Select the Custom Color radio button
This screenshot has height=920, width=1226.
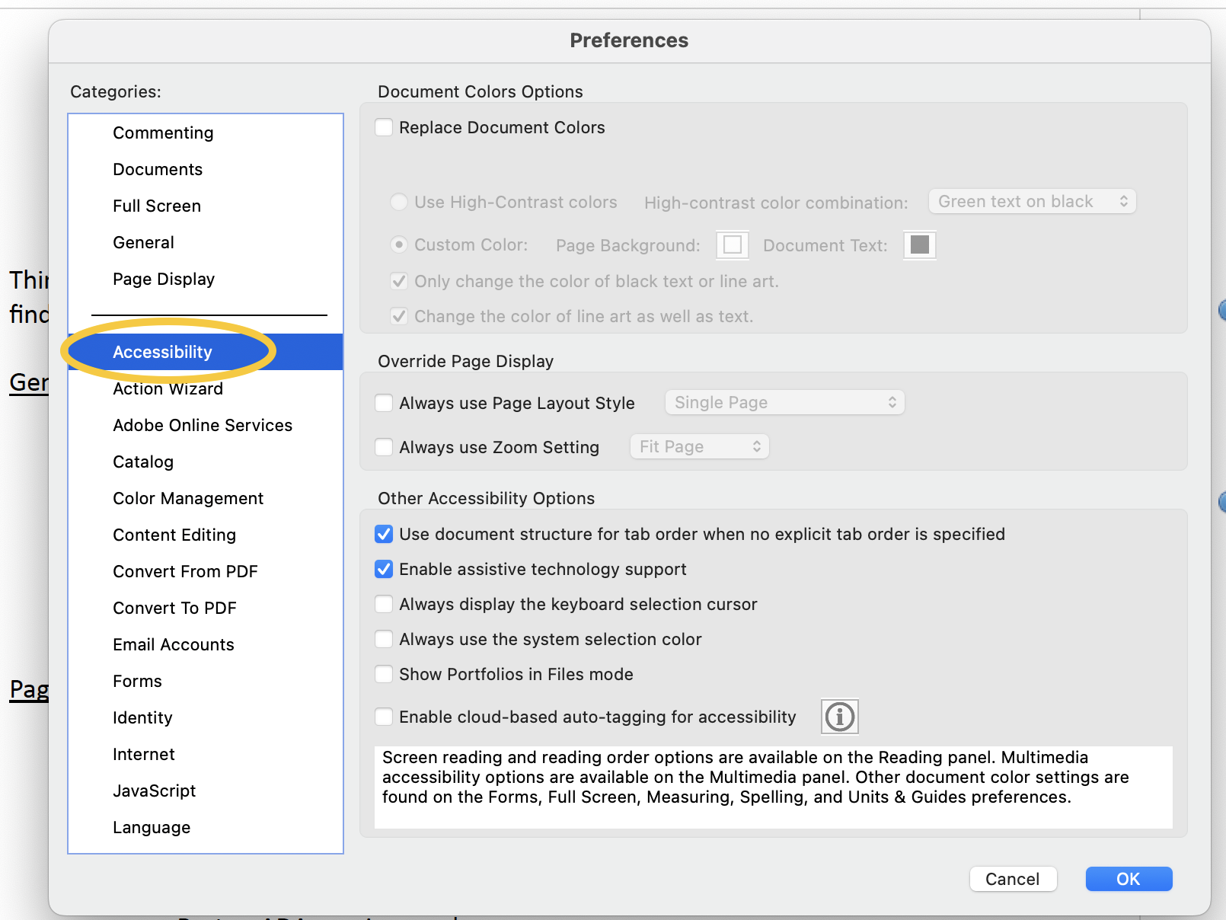pyautogui.click(x=399, y=244)
